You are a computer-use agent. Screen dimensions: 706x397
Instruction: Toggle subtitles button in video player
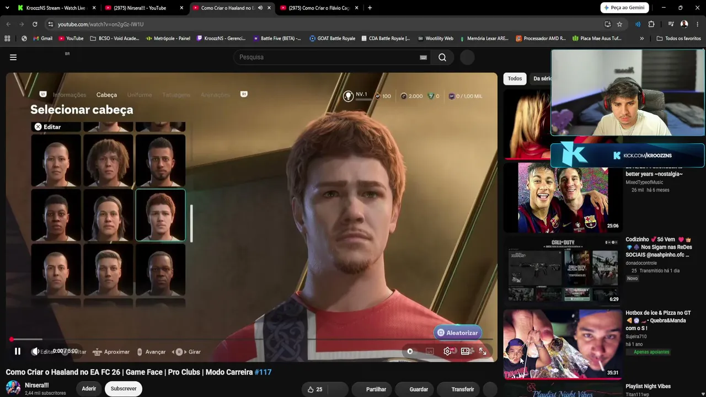430,351
